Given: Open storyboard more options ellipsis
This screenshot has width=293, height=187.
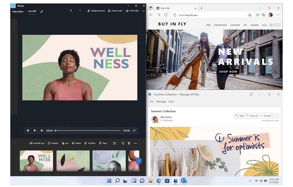Looking at the screenshot, I should (x=135, y=143).
